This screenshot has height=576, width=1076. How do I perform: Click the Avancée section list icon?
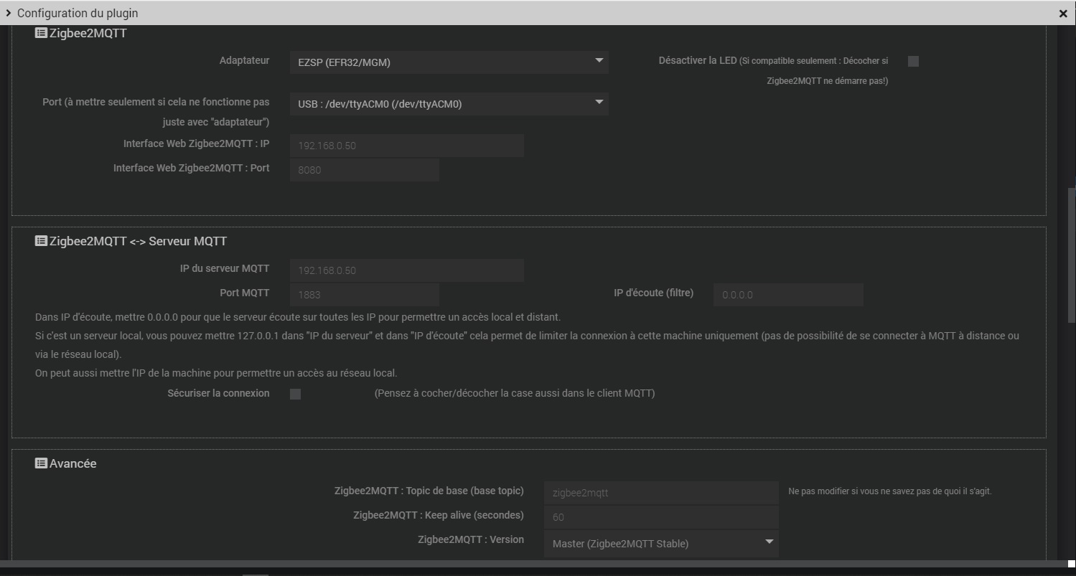pyautogui.click(x=41, y=463)
